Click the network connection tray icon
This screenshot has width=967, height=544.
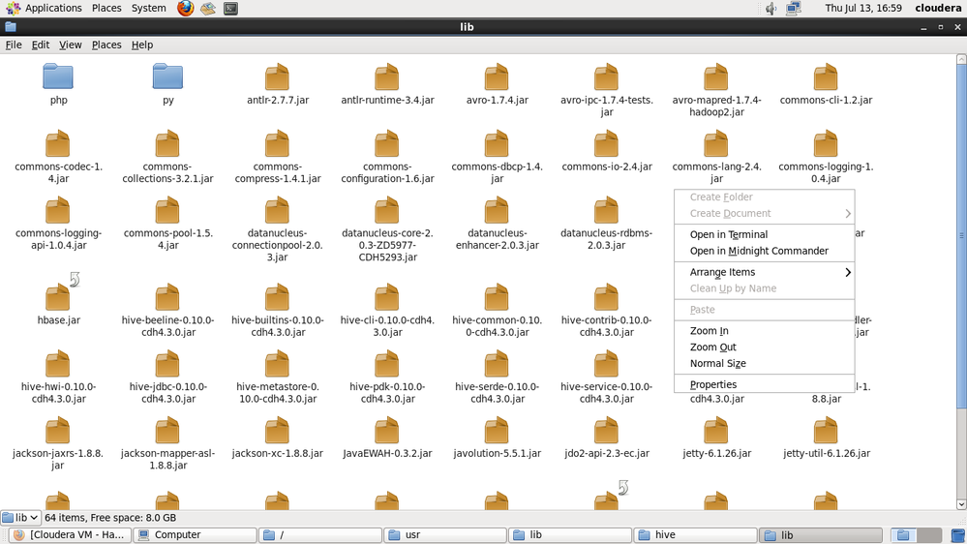tap(794, 9)
